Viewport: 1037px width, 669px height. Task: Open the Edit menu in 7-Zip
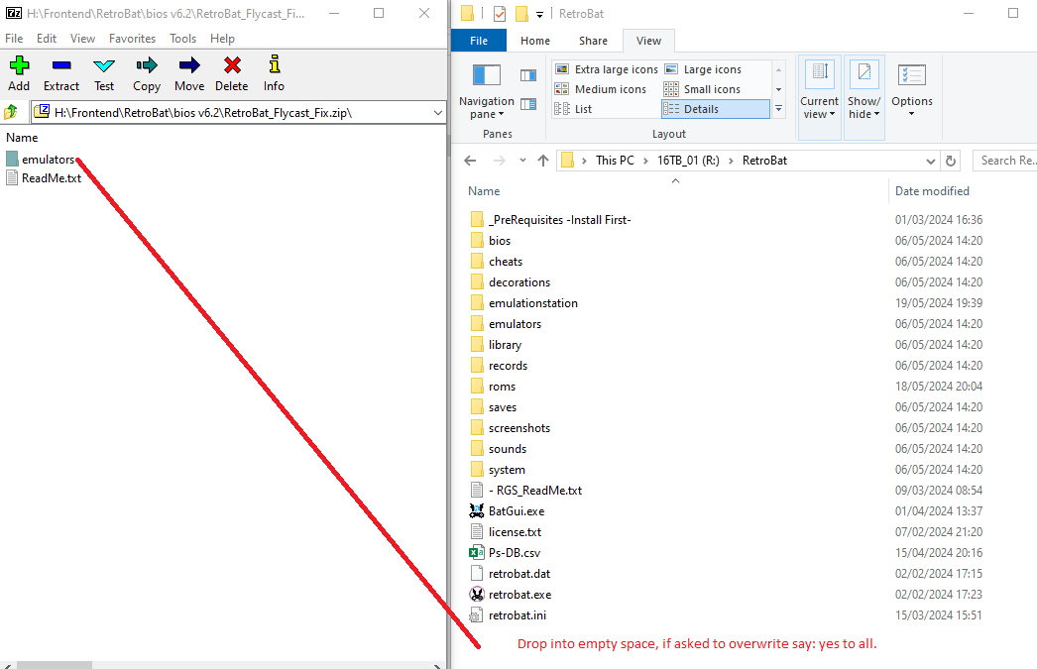point(47,39)
